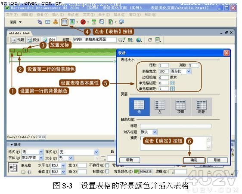The width and height of the screenshot is (242, 194).
Task: Click the 边框 color swatch
Action: [171, 172]
